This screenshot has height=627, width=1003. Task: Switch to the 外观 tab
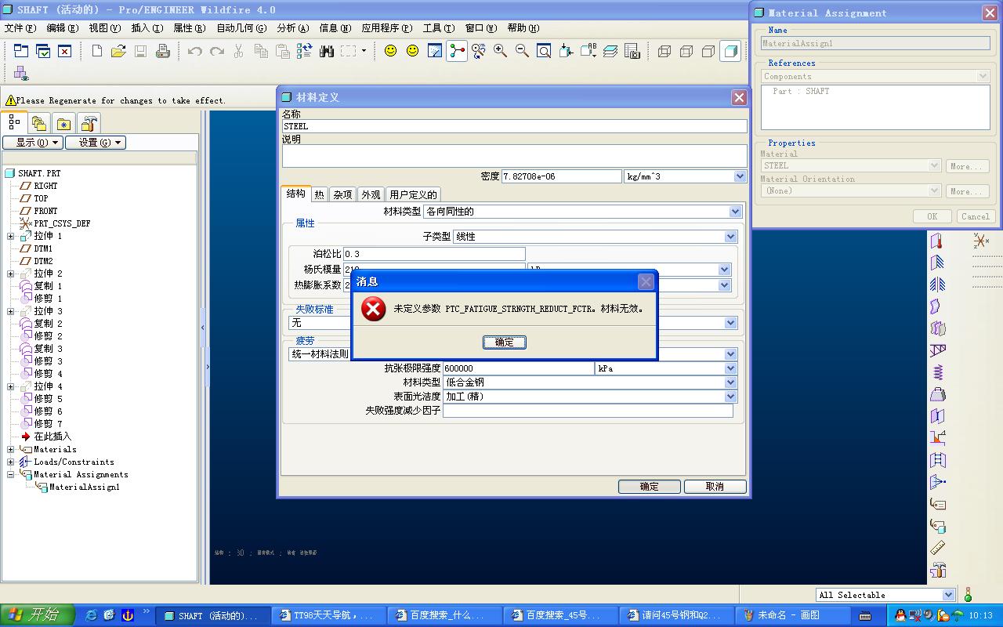tap(371, 194)
